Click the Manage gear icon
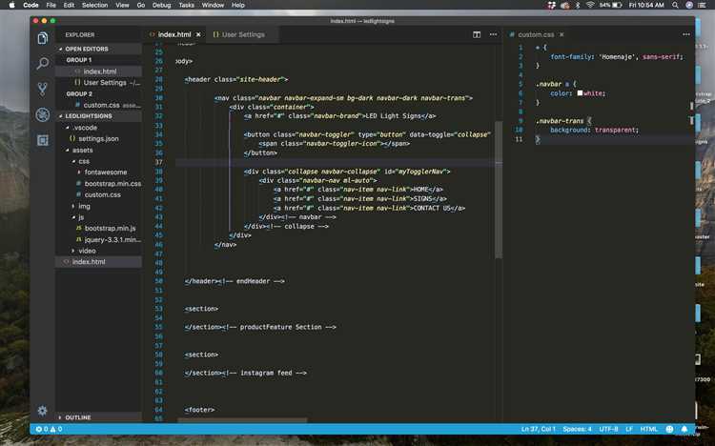Viewport: 715px width, 446px height. (x=42, y=411)
